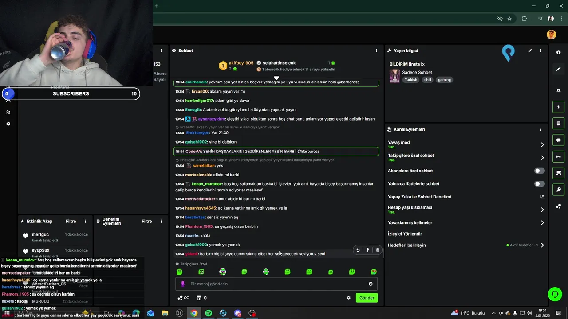Click username CoderVi in highlighted chat message
Image resolution: width=568 pixels, height=319 pixels.
pyautogui.click(x=193, y=151)
